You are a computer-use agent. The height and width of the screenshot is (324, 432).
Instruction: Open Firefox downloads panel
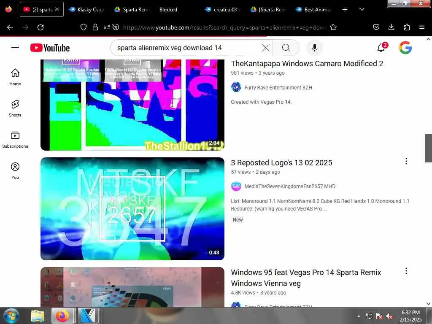pos(391,27)
